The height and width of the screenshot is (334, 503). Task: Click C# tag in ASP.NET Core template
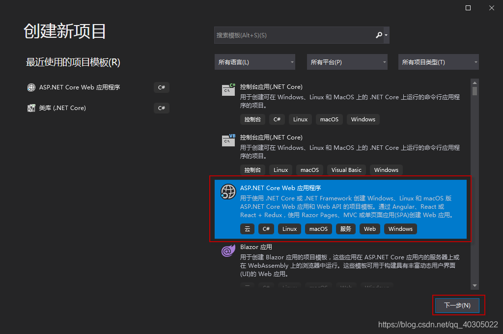pyautogui.click(x=266, y=229)
